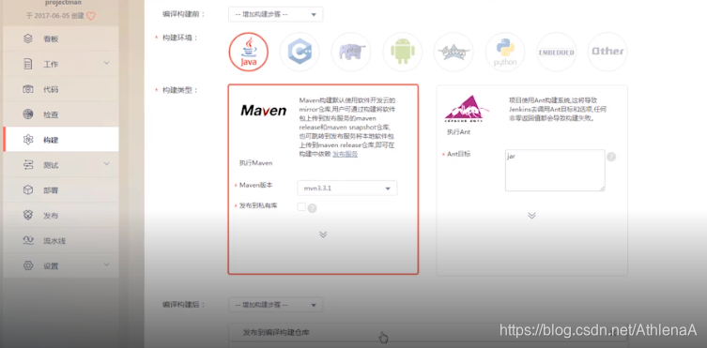
Task: Open 工作 menu in sidebar
Action: [x=61, y=64]
